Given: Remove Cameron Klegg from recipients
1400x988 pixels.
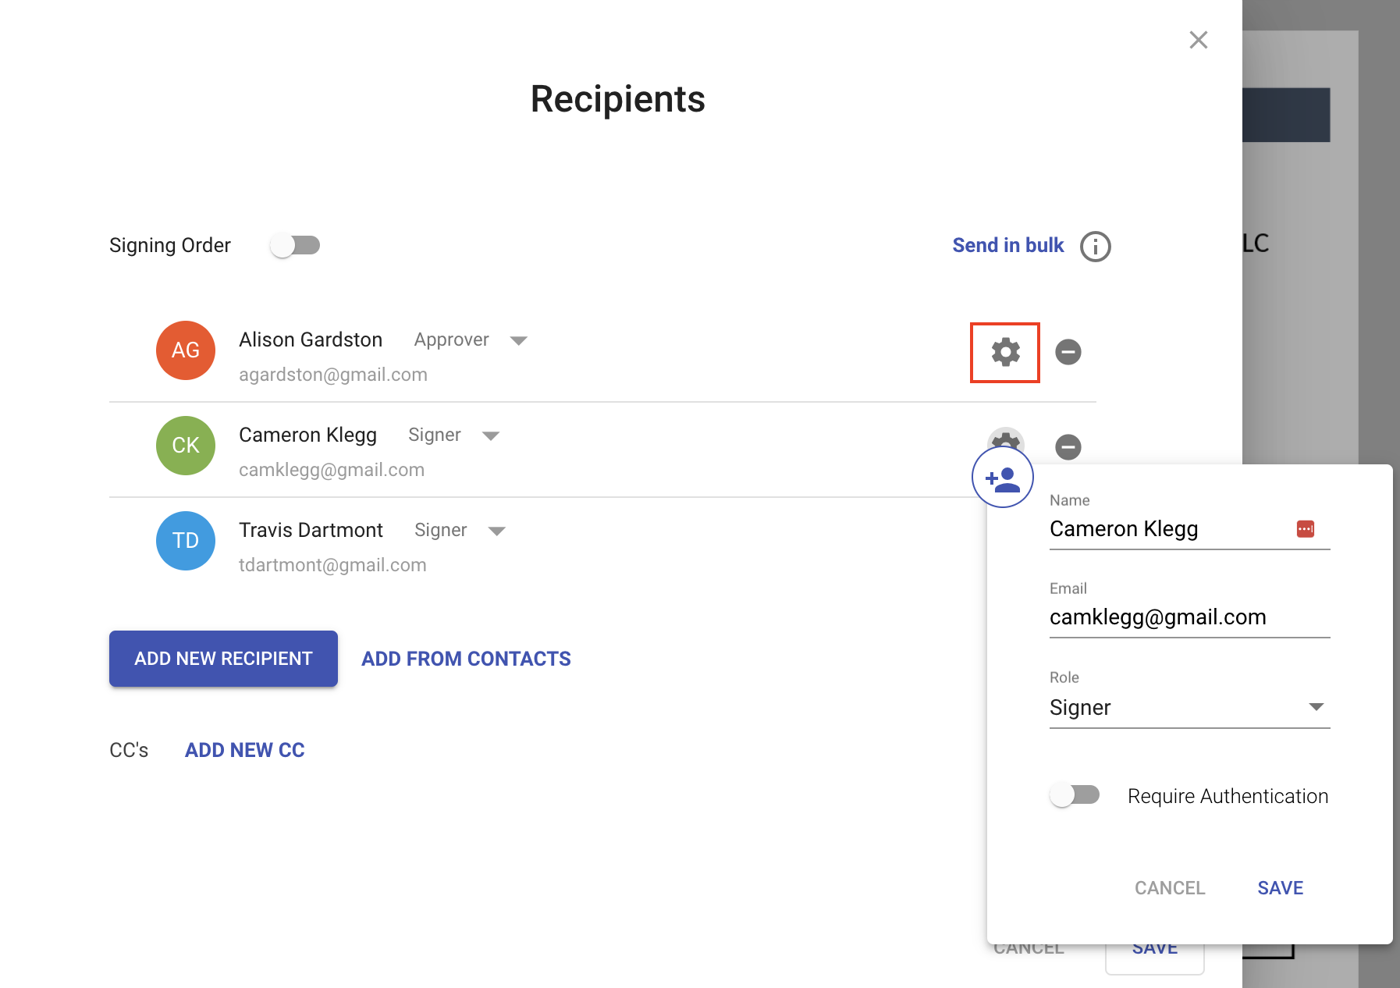Looking at the screenshot, I should 1068,447.
